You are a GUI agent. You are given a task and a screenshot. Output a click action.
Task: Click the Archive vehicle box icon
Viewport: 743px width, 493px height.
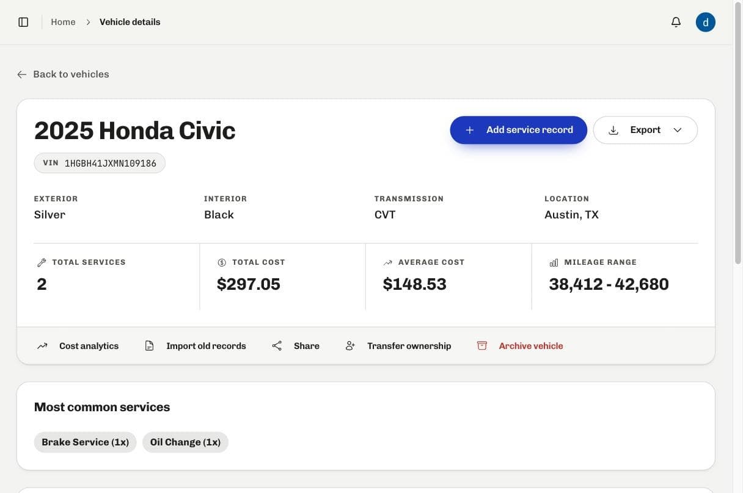tap(482, 346)
